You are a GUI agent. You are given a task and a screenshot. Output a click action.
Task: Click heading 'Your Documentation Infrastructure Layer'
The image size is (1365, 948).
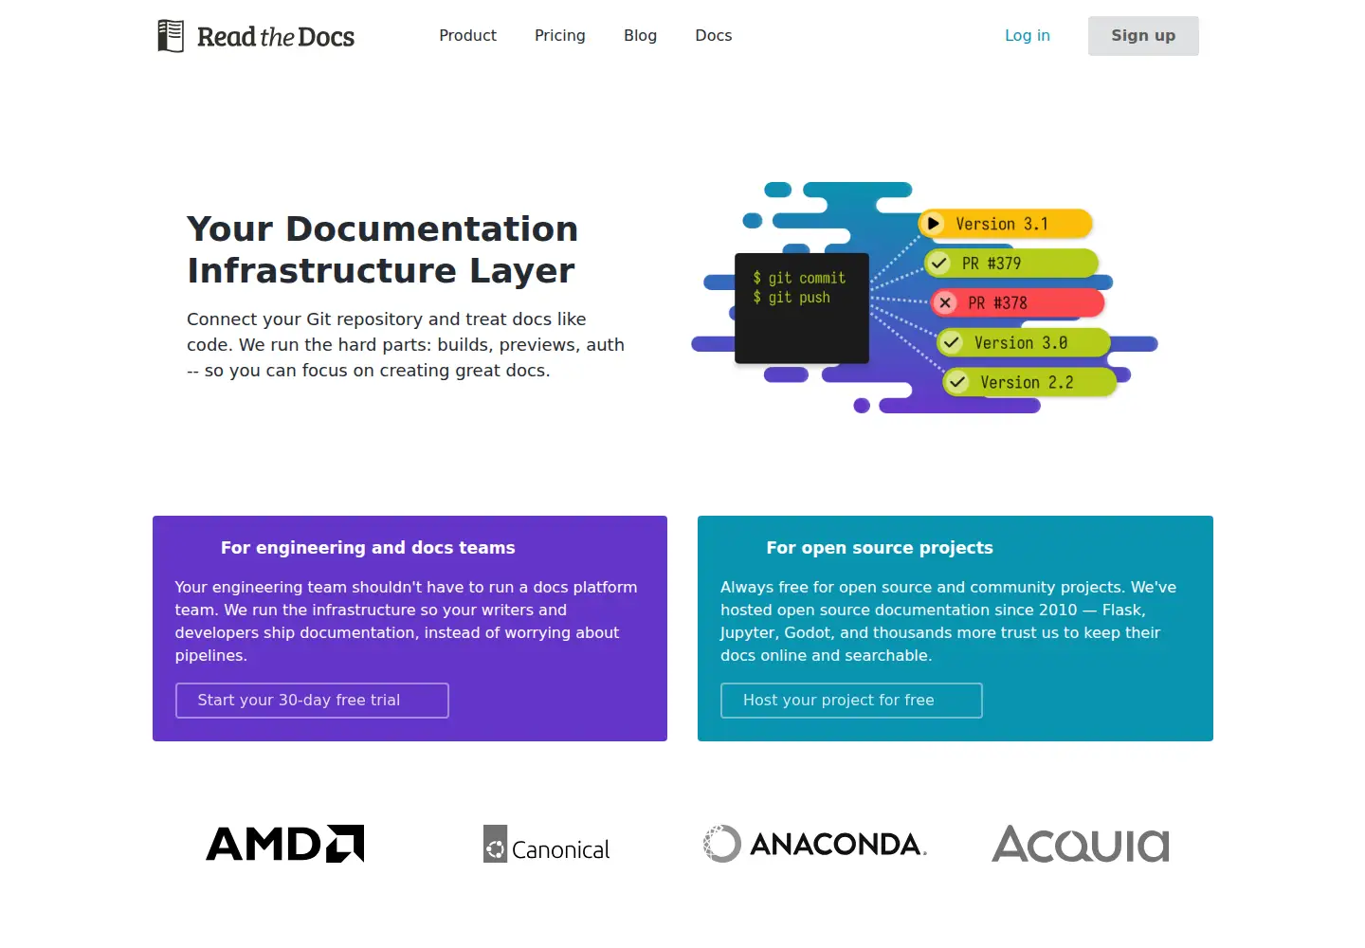(382, 249)
